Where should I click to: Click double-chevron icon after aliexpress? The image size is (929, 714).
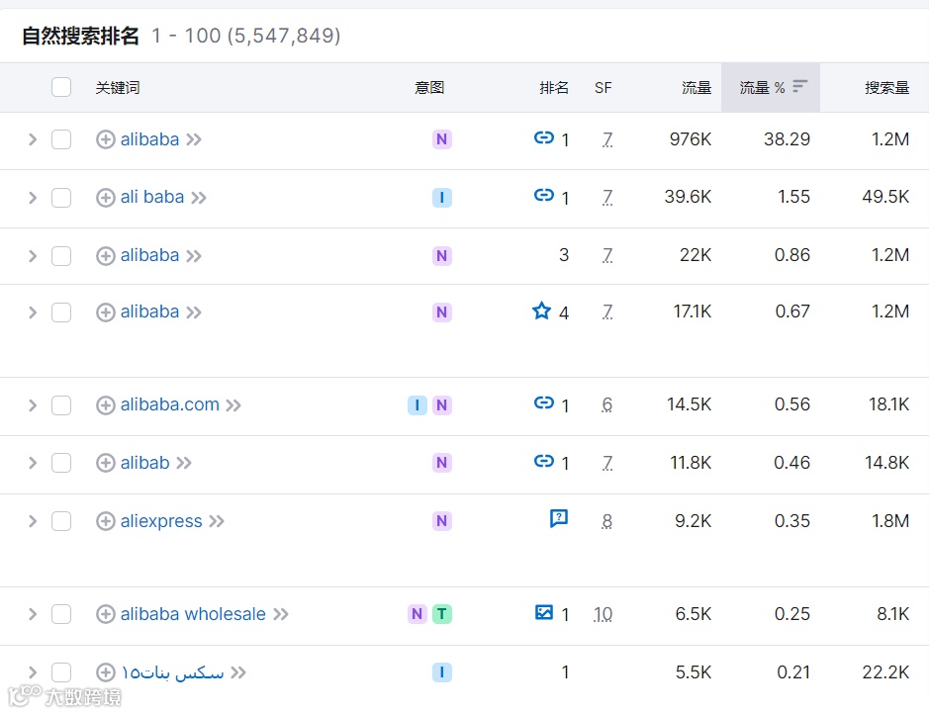click(217, 521)
